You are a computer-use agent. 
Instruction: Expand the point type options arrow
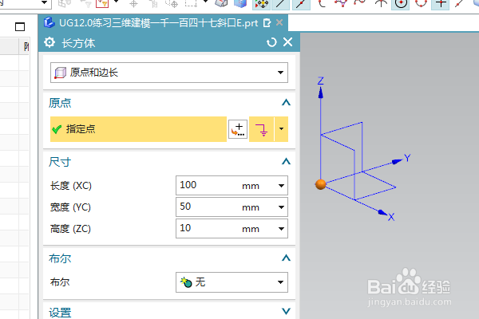click(281, 129)
